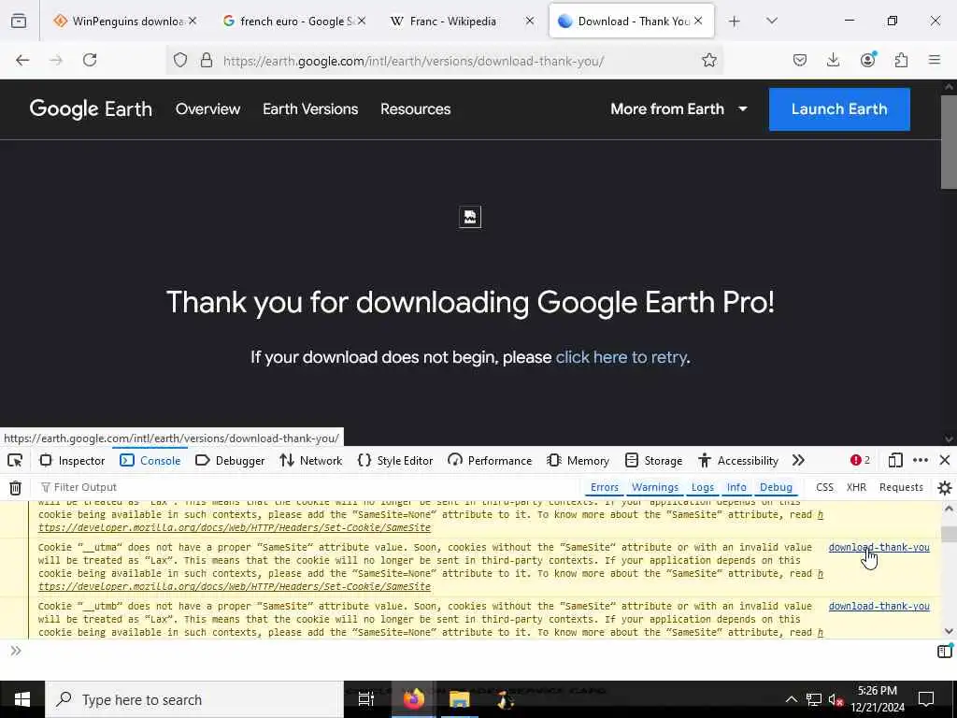Toggle Errors filter in console
Viewport: 957px width, 718px height.
(605, 487)
